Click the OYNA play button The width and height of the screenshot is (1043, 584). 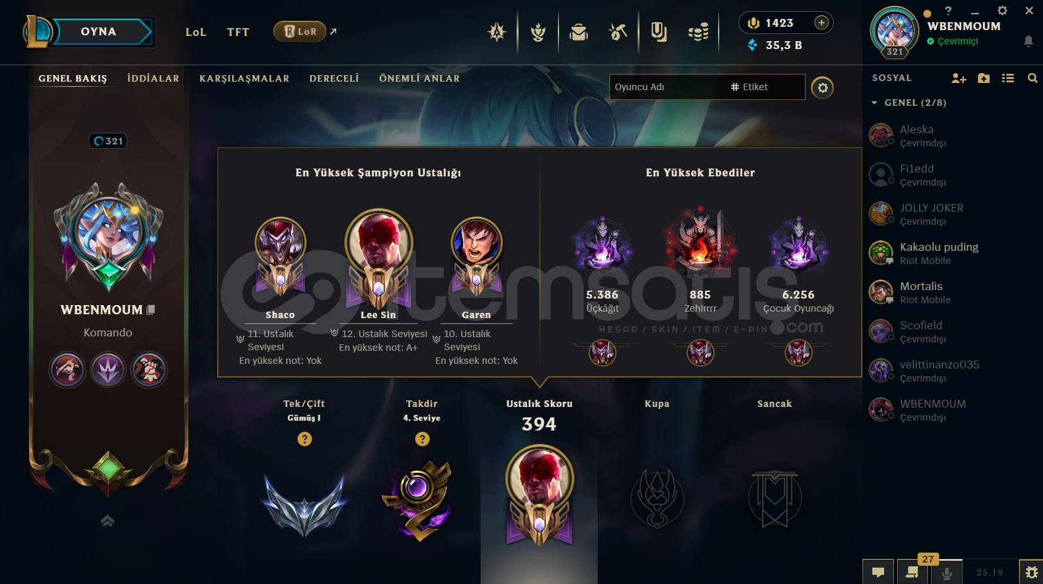(99, 31)
